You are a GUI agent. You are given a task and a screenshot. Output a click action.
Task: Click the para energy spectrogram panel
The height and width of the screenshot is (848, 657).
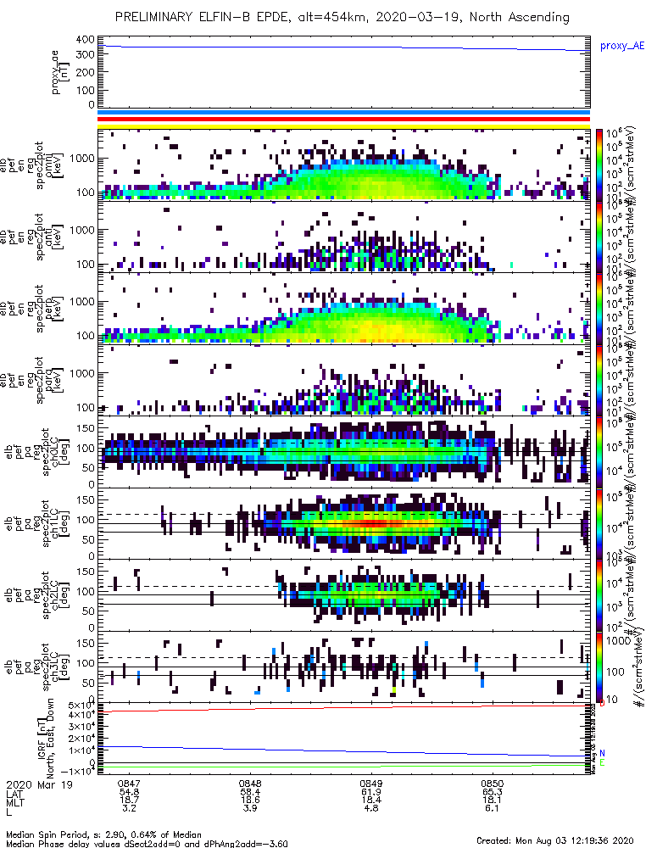[x=343, y=380]
